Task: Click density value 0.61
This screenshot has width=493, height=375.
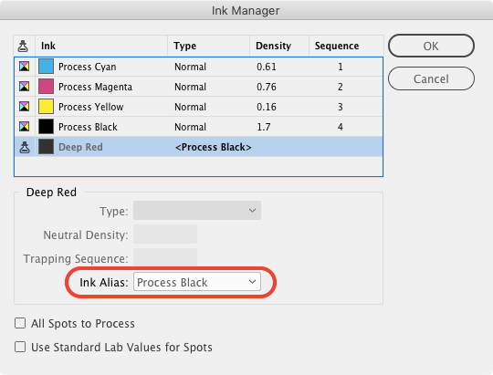Action: 267,67
